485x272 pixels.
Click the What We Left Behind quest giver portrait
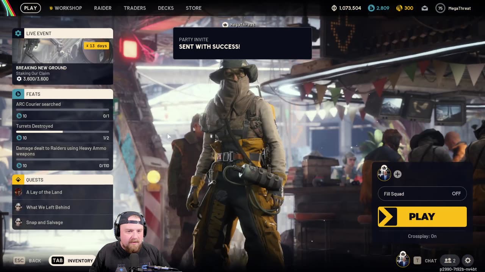pyautogui.click(x=18, y=207)
